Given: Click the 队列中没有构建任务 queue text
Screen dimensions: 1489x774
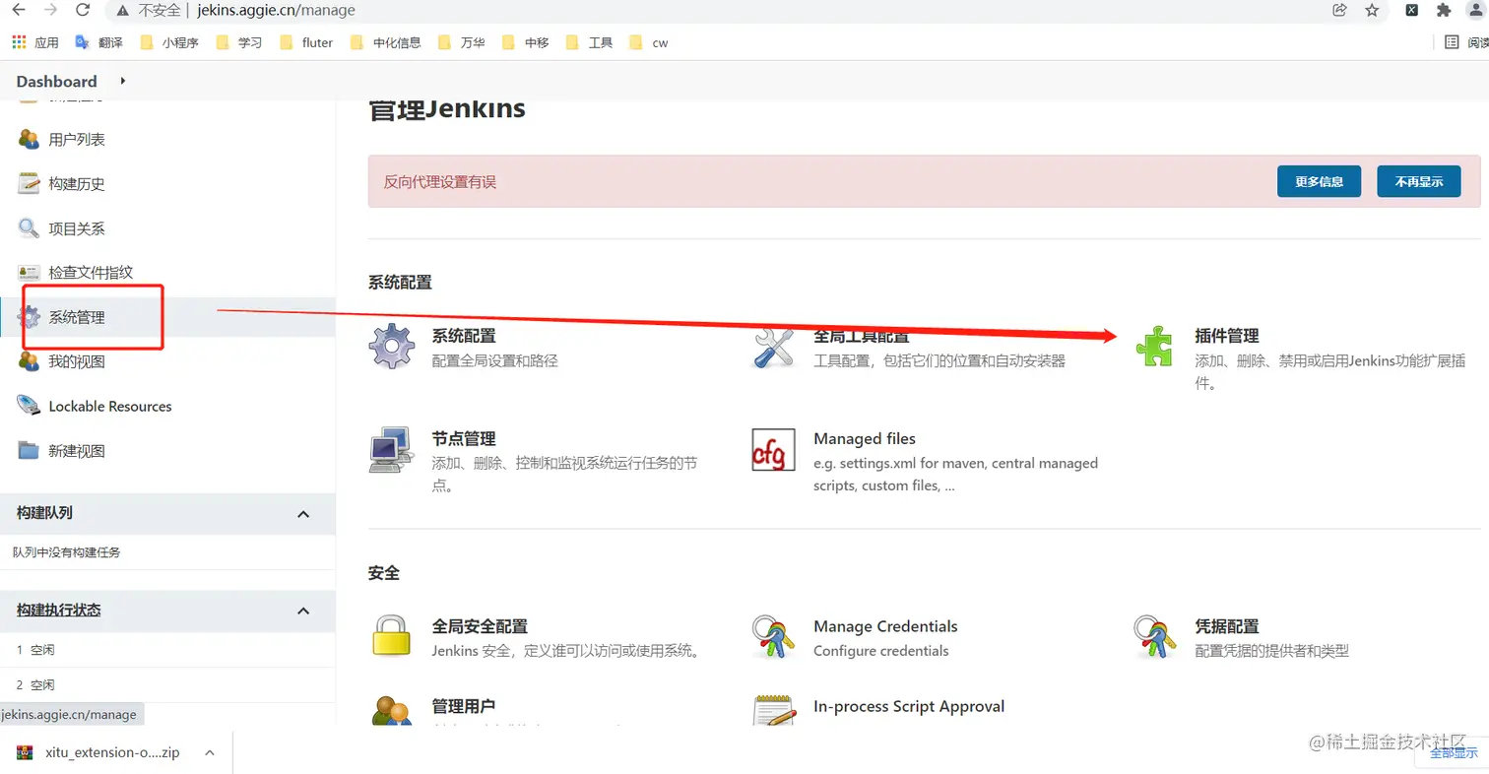Looking at the screenshot, I should click(67, 552).
